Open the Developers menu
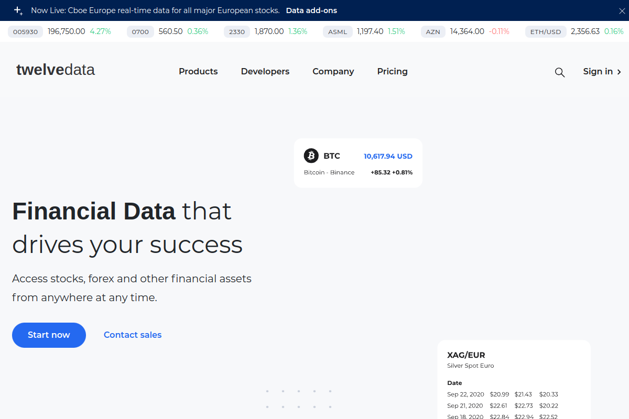The width and height of the screenshot is (629, 419). point(265,71)
